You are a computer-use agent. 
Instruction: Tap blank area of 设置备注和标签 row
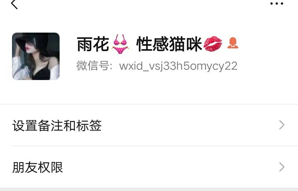click(190, 125)
